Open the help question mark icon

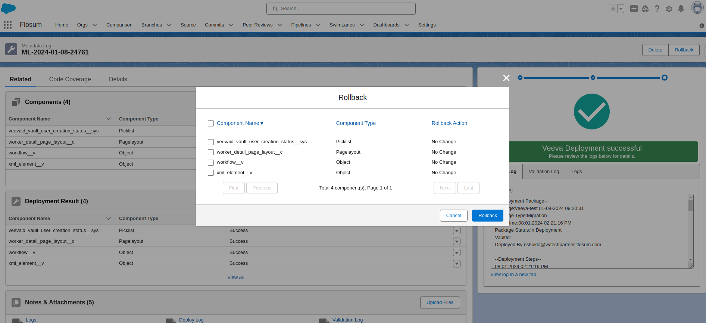pyautogui.click(x=657, y=9)
